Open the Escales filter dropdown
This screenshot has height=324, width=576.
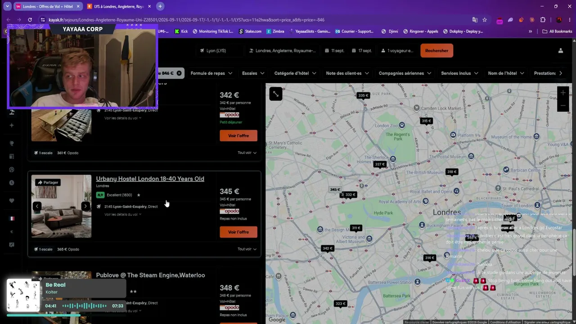coord(253,73)
